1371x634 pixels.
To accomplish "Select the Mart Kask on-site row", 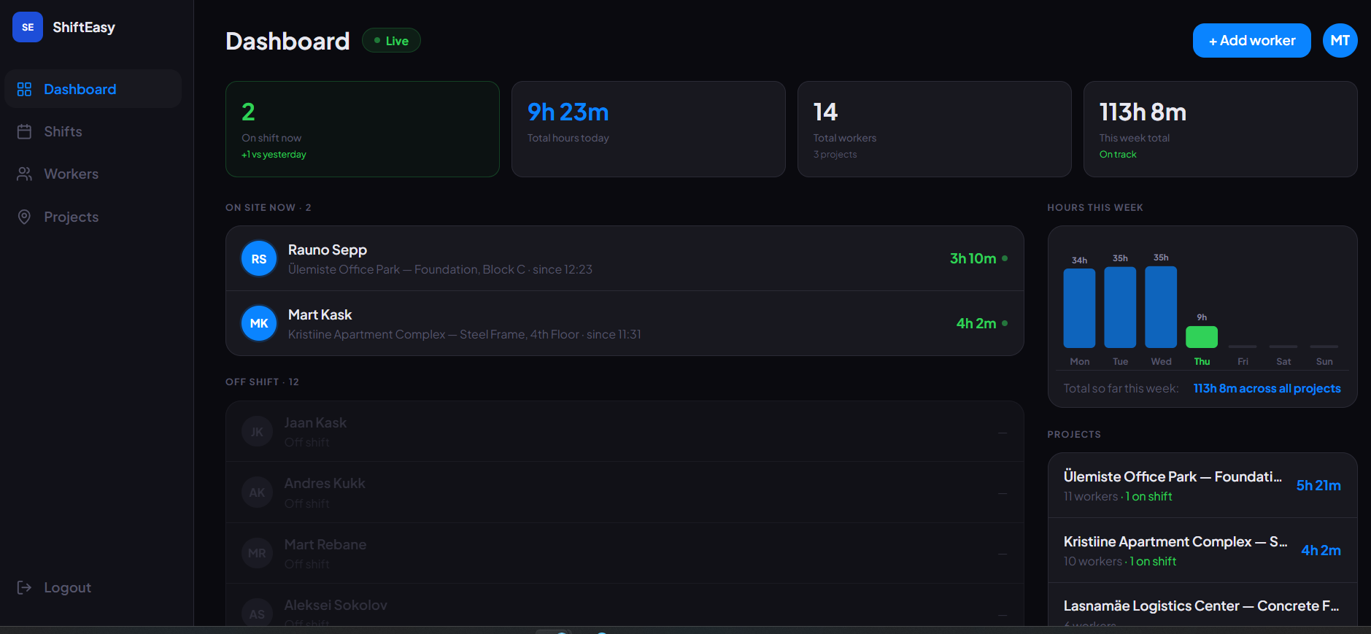I will click(x=625, y=323).
